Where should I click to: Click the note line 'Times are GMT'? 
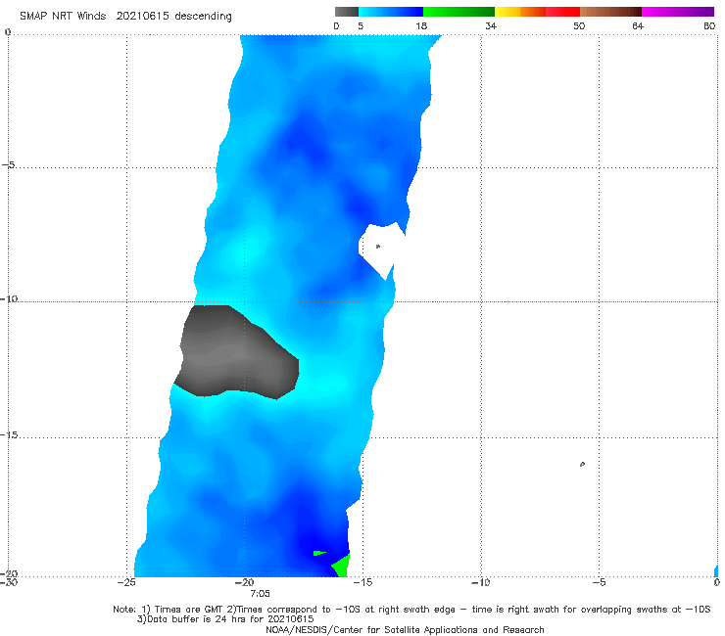(x=189, y=610)
